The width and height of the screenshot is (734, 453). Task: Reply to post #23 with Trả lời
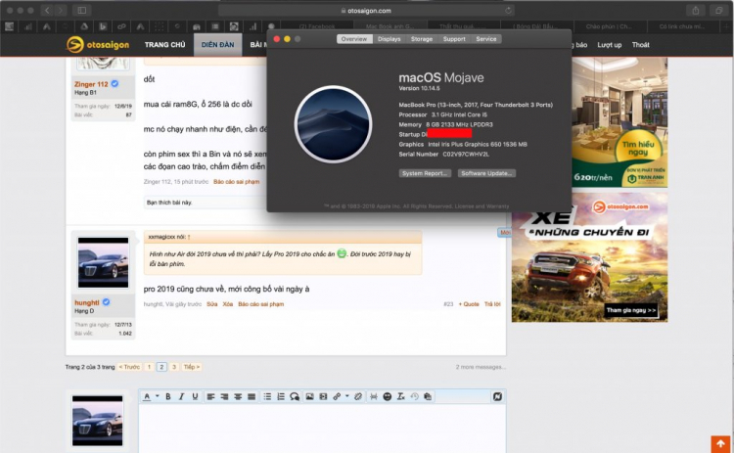492,304
